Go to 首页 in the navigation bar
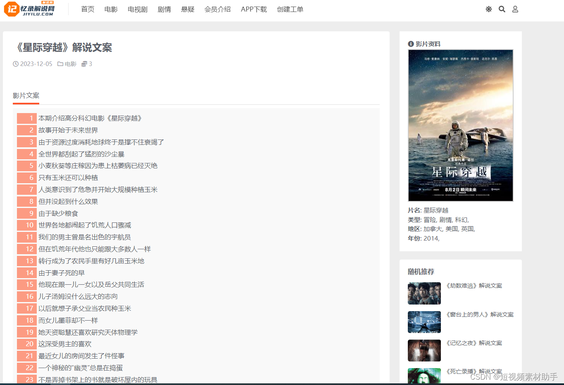Viewport: 564px width, 385px height. click(88, 9)
